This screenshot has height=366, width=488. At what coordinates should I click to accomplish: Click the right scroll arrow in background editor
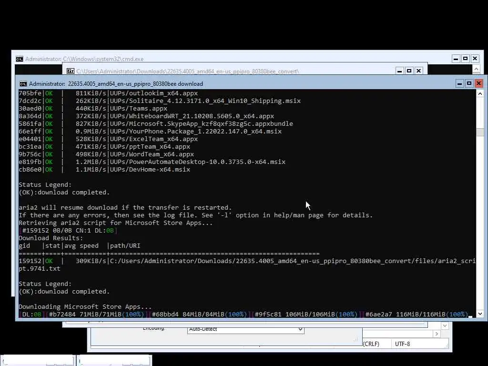click(x=437, y=334)
